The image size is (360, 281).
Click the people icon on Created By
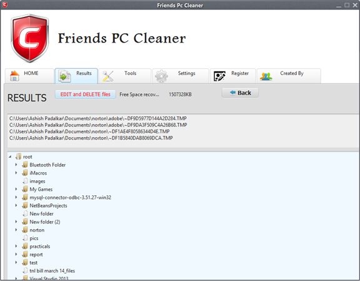(x=266, y=76)
